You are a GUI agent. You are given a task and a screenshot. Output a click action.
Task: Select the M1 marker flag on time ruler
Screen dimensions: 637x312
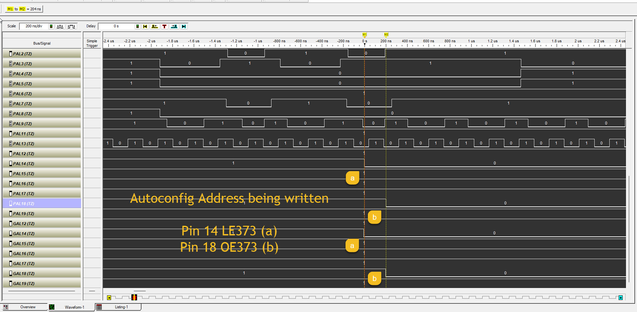365,34
